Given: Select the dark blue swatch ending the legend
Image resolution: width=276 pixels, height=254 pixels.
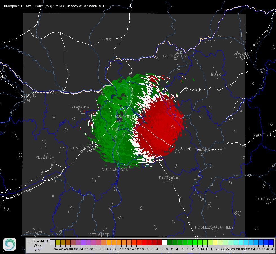Looking at the screenshot, I should click(x=271, y=242).
